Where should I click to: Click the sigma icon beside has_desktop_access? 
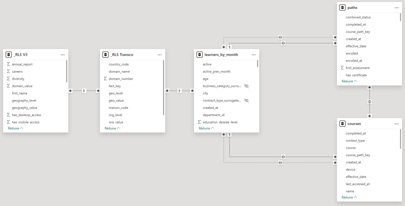(x=8, y=115)
